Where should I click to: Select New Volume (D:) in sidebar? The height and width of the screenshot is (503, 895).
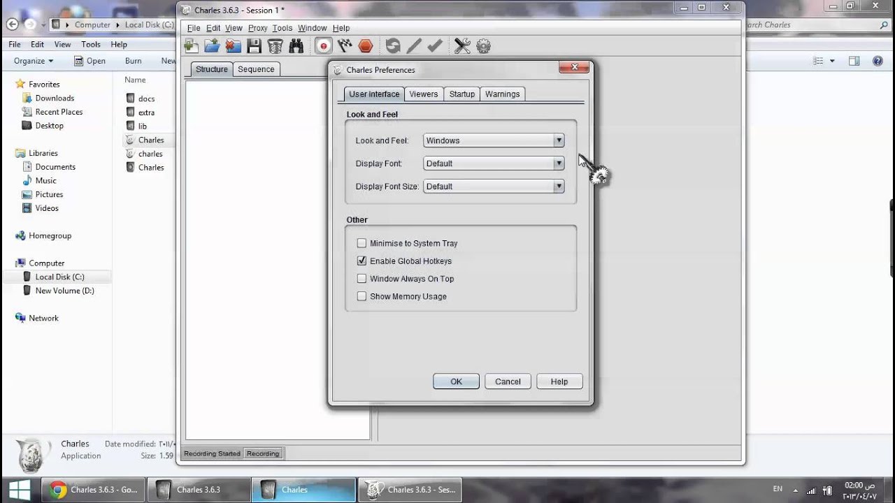click(64, 291)
